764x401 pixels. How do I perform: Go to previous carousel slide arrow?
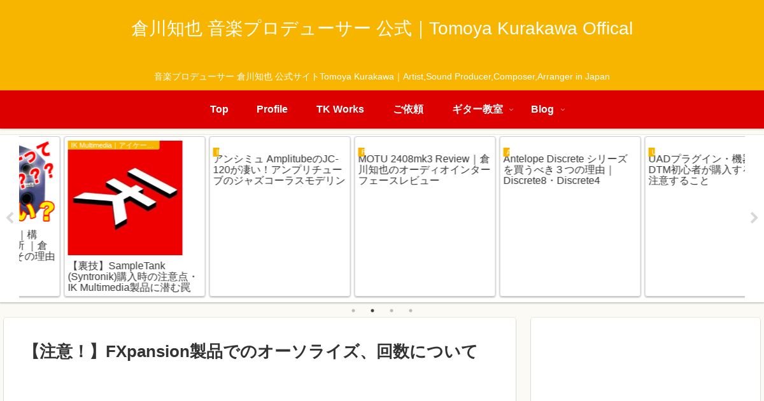click(10, 218)
